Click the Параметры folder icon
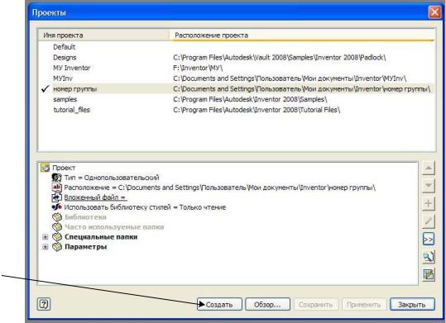 (x=57, y=246)
